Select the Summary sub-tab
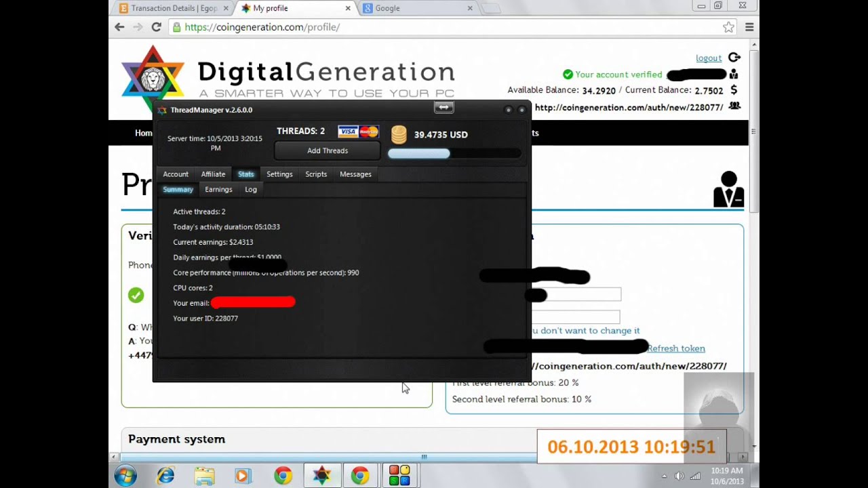868x488 pixels. [178, 190]
